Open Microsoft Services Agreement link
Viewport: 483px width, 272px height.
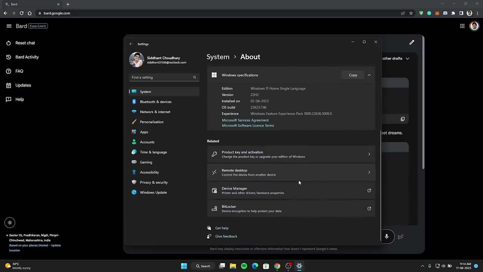pos(245,120)
